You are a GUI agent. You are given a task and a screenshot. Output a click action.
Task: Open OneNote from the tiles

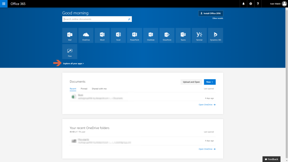[151, 35]
